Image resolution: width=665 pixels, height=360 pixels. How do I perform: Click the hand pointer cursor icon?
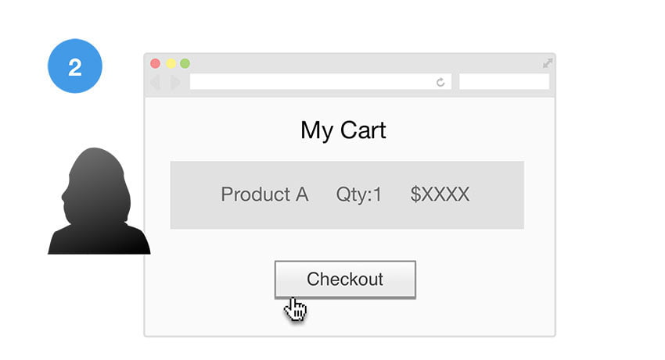295,308
